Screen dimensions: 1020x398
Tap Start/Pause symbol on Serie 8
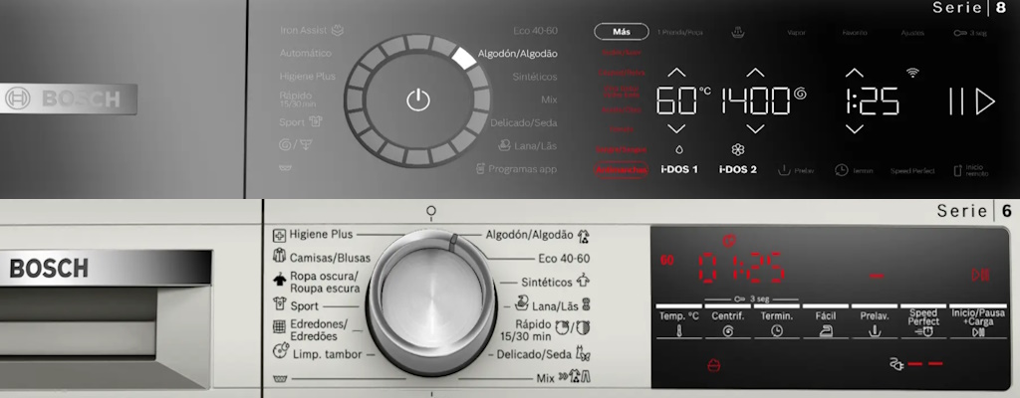coord(971,101)
